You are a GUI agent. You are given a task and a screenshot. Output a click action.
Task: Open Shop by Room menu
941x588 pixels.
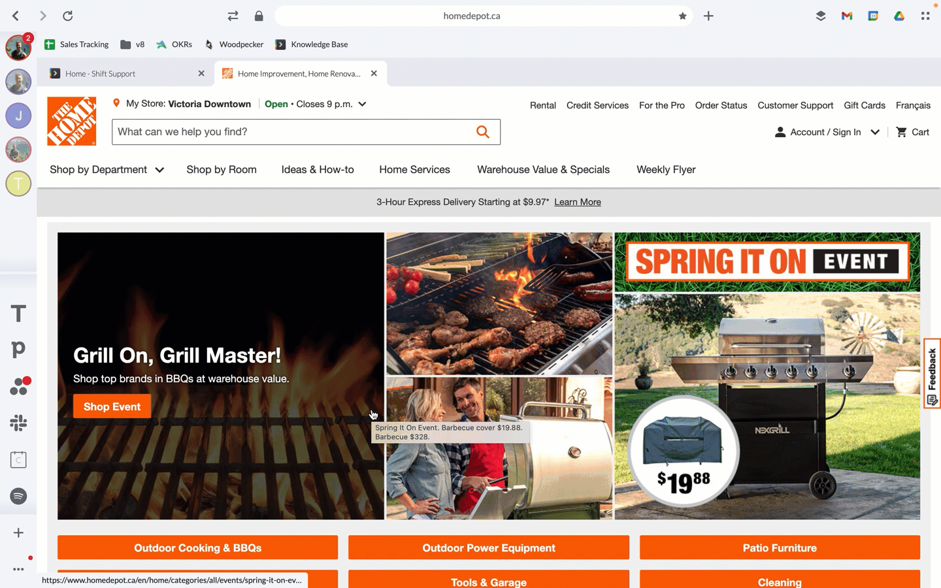pos(222,169)
